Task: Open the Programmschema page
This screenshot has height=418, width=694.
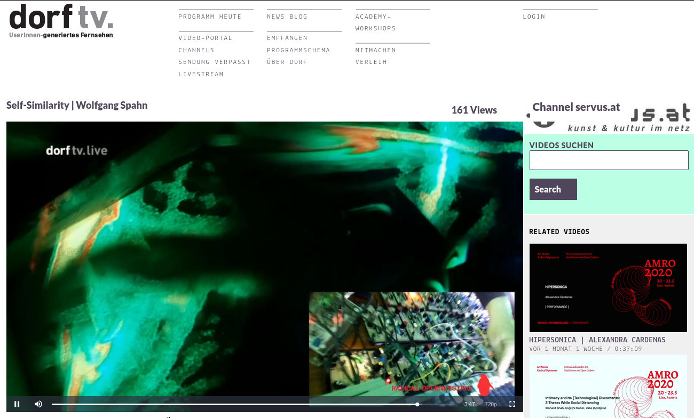Action: 298,50
